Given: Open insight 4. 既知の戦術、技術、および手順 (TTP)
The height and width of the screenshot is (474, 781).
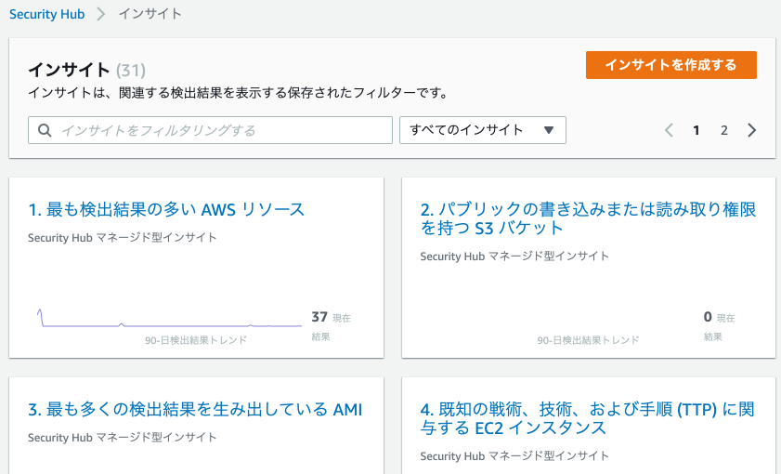Looking at the screenshot, I should tap(588, 418).
